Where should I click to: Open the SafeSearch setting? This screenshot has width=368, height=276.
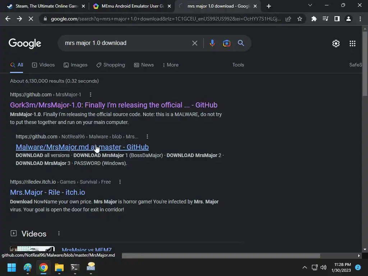point(355,65)
